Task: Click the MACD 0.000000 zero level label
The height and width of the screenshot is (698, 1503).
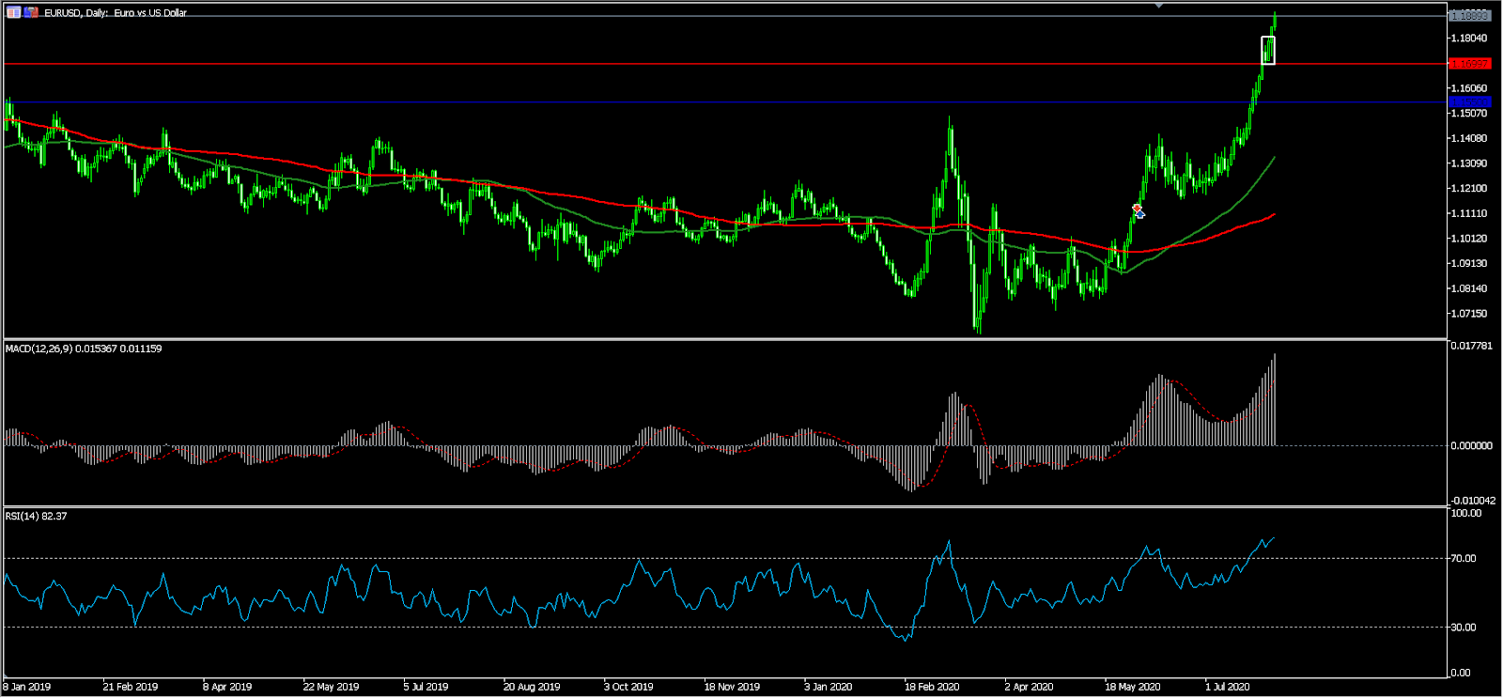Action: click(x=1470, y=445)
